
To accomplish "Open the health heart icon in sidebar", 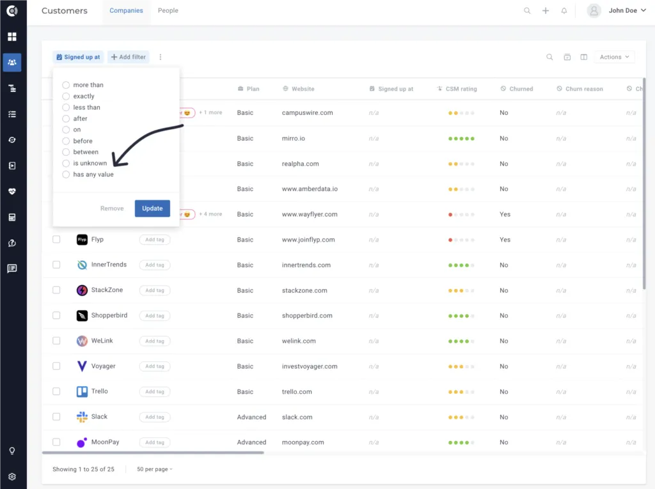I will point(12,191).
